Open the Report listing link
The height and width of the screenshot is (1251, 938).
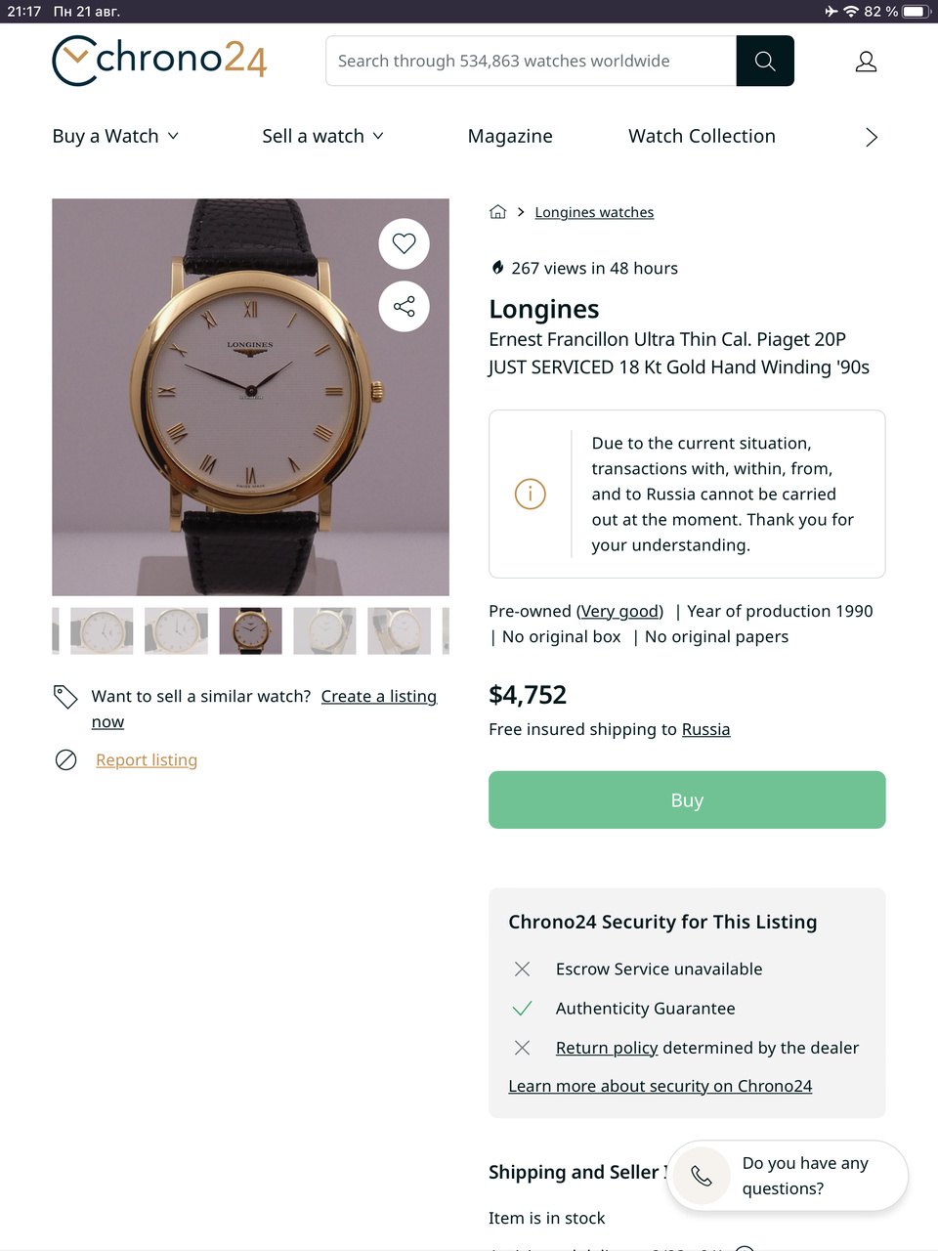click(x=147, y=760)
